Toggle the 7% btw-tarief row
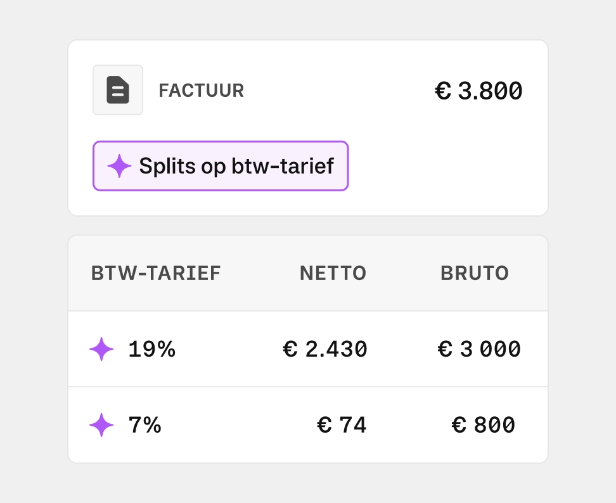 pos(308,425)
